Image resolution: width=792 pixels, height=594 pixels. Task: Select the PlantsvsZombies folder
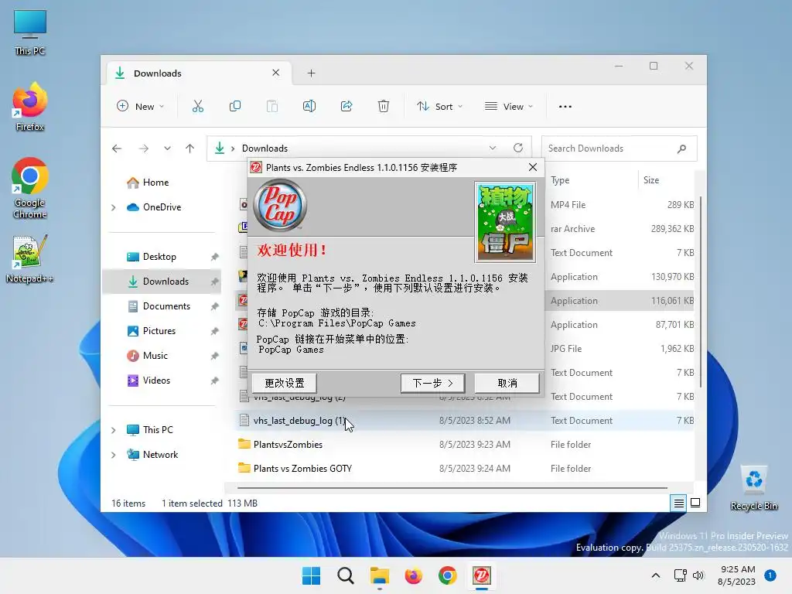click(x=465, y=445)
